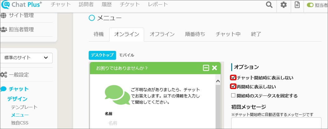Click the globe icon beside サイト管理
The image size is (328, 129).
(3, 16)
